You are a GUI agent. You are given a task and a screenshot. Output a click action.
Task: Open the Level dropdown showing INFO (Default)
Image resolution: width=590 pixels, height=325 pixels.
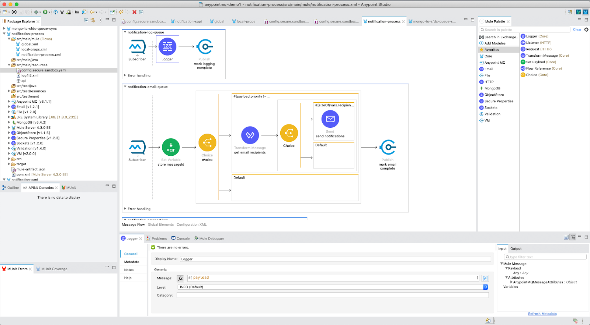point(485,287)
